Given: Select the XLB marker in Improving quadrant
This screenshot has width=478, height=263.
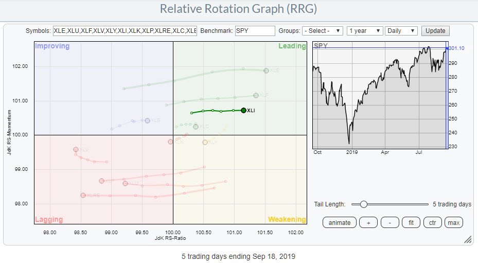Looking at the screenshot, I should (147, 120).
